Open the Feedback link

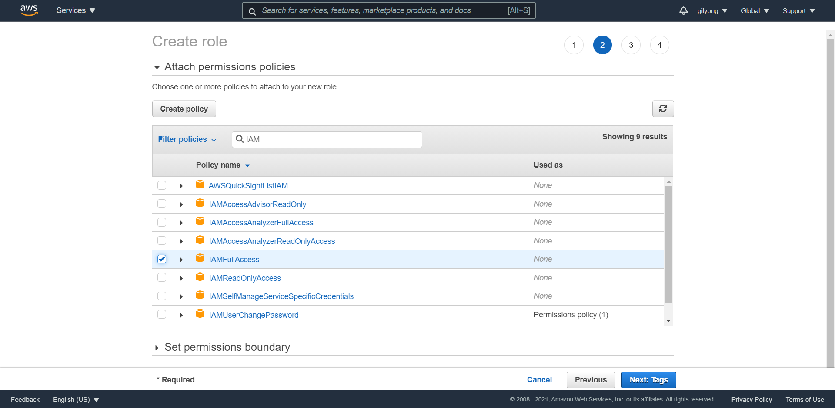[25, 400]
